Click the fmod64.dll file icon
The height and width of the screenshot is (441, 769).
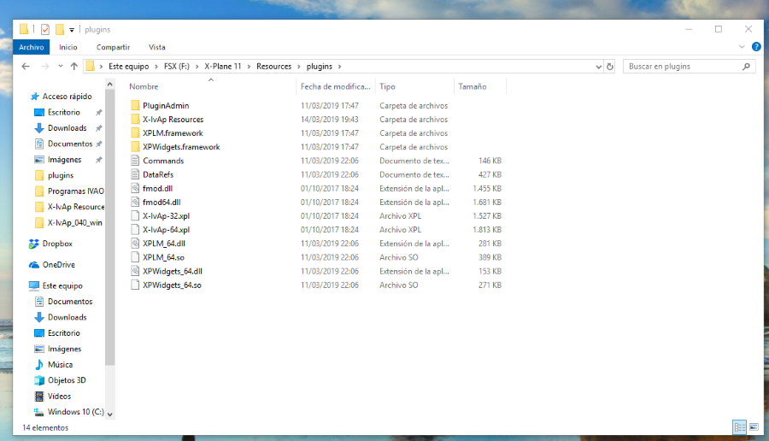pyautogui.click(x=135, y=202)
